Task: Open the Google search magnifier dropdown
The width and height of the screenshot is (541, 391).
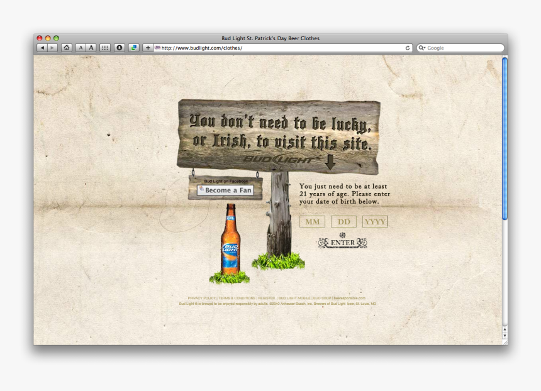Action: pos(422,48)
